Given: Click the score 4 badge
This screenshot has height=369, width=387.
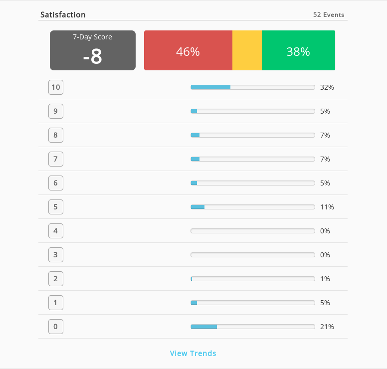Looking at the screenshot, I should click(x=56, y=231).
